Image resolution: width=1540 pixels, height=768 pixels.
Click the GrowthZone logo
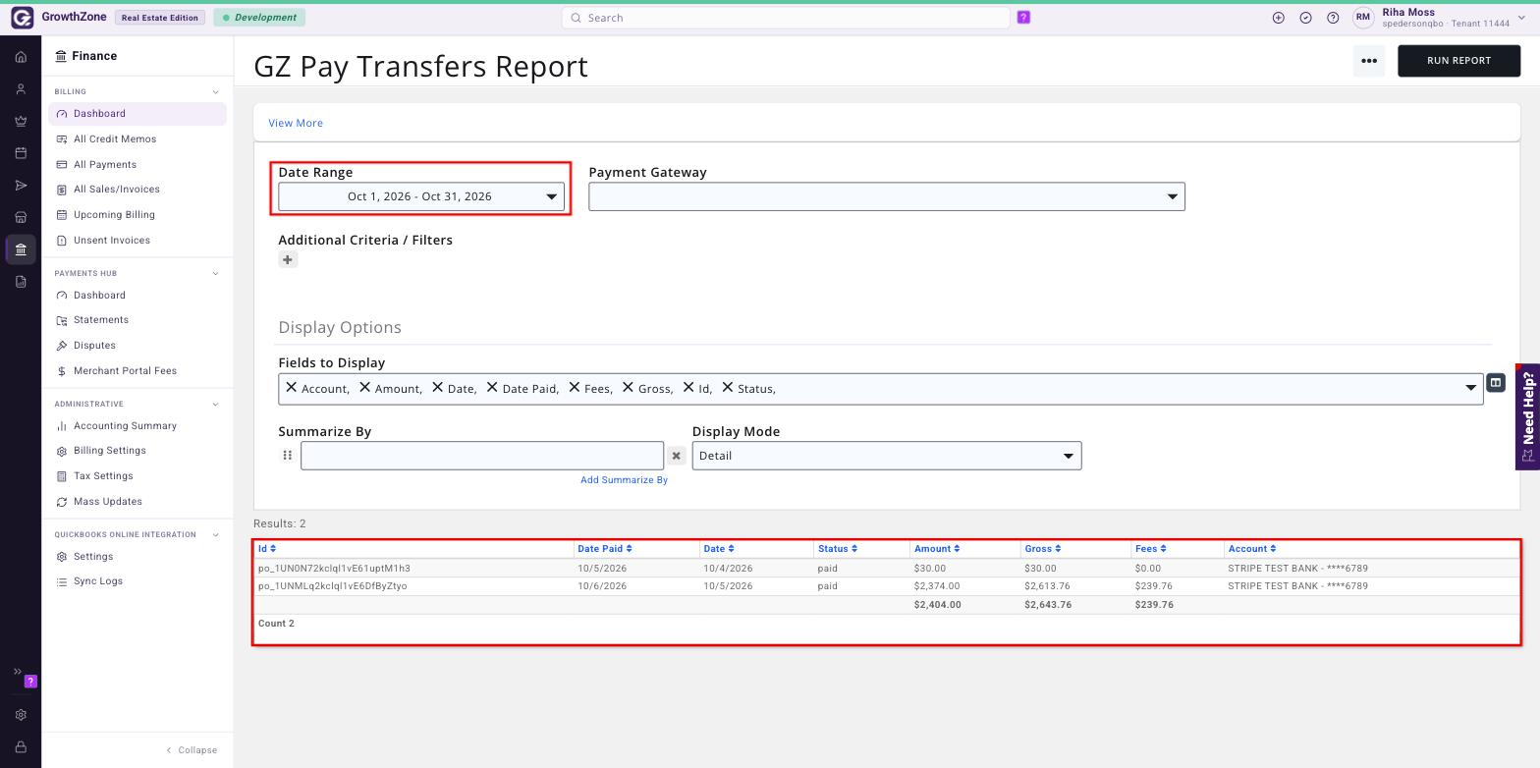click(23, 18)
